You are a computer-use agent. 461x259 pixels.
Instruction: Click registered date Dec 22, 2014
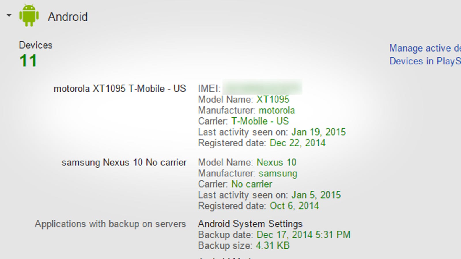pos(298,143)
